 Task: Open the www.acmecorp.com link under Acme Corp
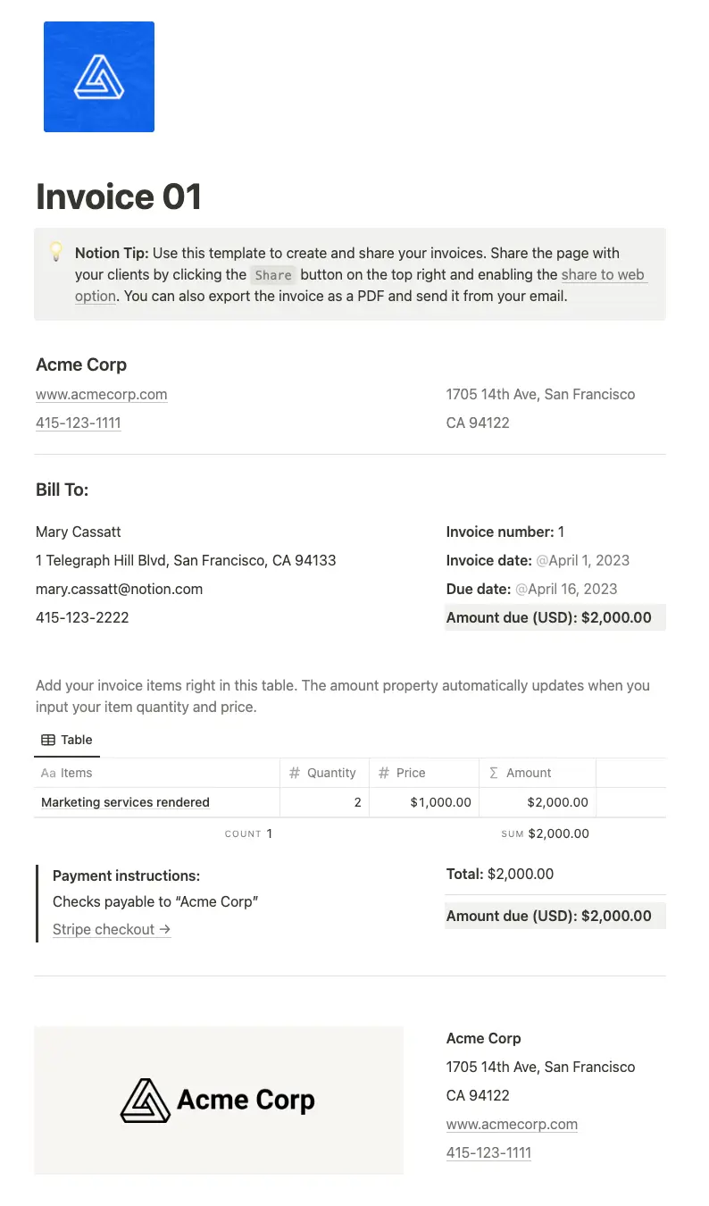tap(101, 394)
